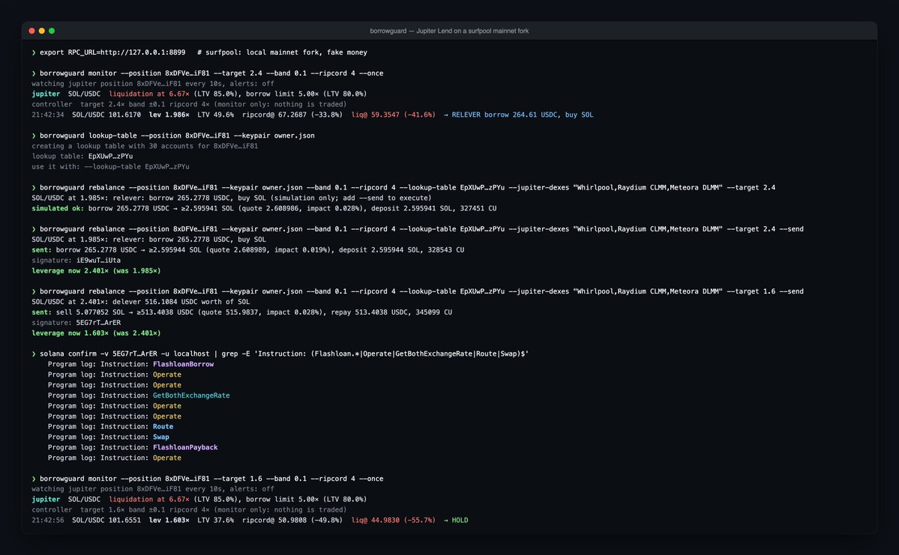Click the green 'HOLD' action
The height and width of the screenshot is (555, 899).
[460, 520]
